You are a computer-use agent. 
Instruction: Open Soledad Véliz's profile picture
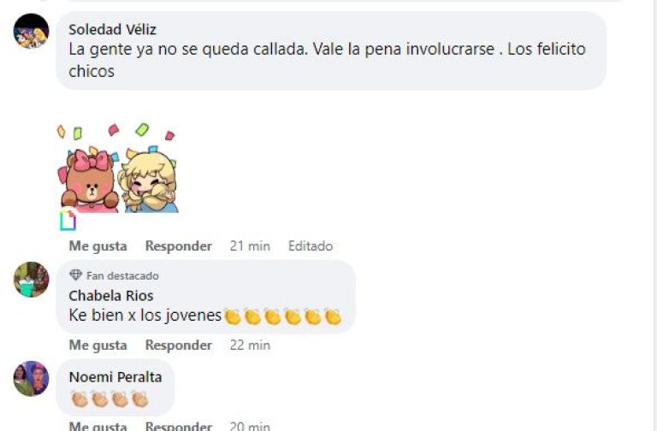pyautogui.click(x=32, y=31)
